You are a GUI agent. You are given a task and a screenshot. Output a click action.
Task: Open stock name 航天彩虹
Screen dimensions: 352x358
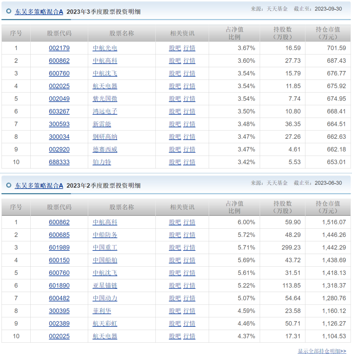[105, 323]
